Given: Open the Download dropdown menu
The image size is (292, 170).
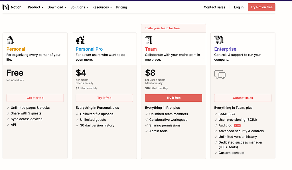Looking at the screenshot, I should tap(57, 7).
